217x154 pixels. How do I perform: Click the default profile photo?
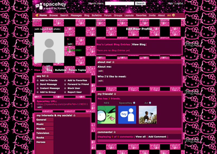[49, 48]
